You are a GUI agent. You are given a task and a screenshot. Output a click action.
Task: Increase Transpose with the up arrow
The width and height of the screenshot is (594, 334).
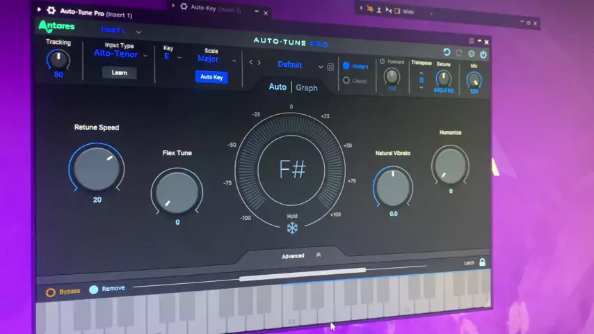click(422, 73)
